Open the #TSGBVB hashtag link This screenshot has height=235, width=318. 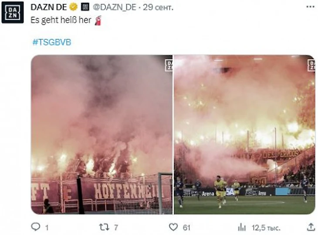click(x=52, y=42)
